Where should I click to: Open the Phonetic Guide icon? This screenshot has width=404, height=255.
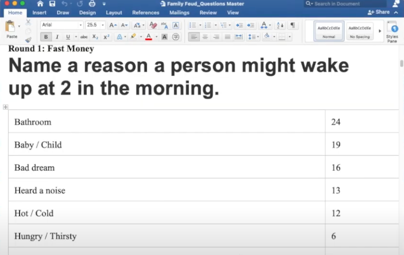164,25
